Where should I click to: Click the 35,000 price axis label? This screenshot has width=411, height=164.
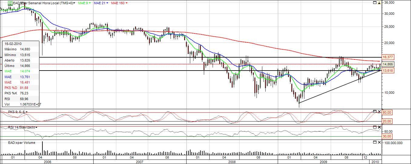[x=389, y=2]
